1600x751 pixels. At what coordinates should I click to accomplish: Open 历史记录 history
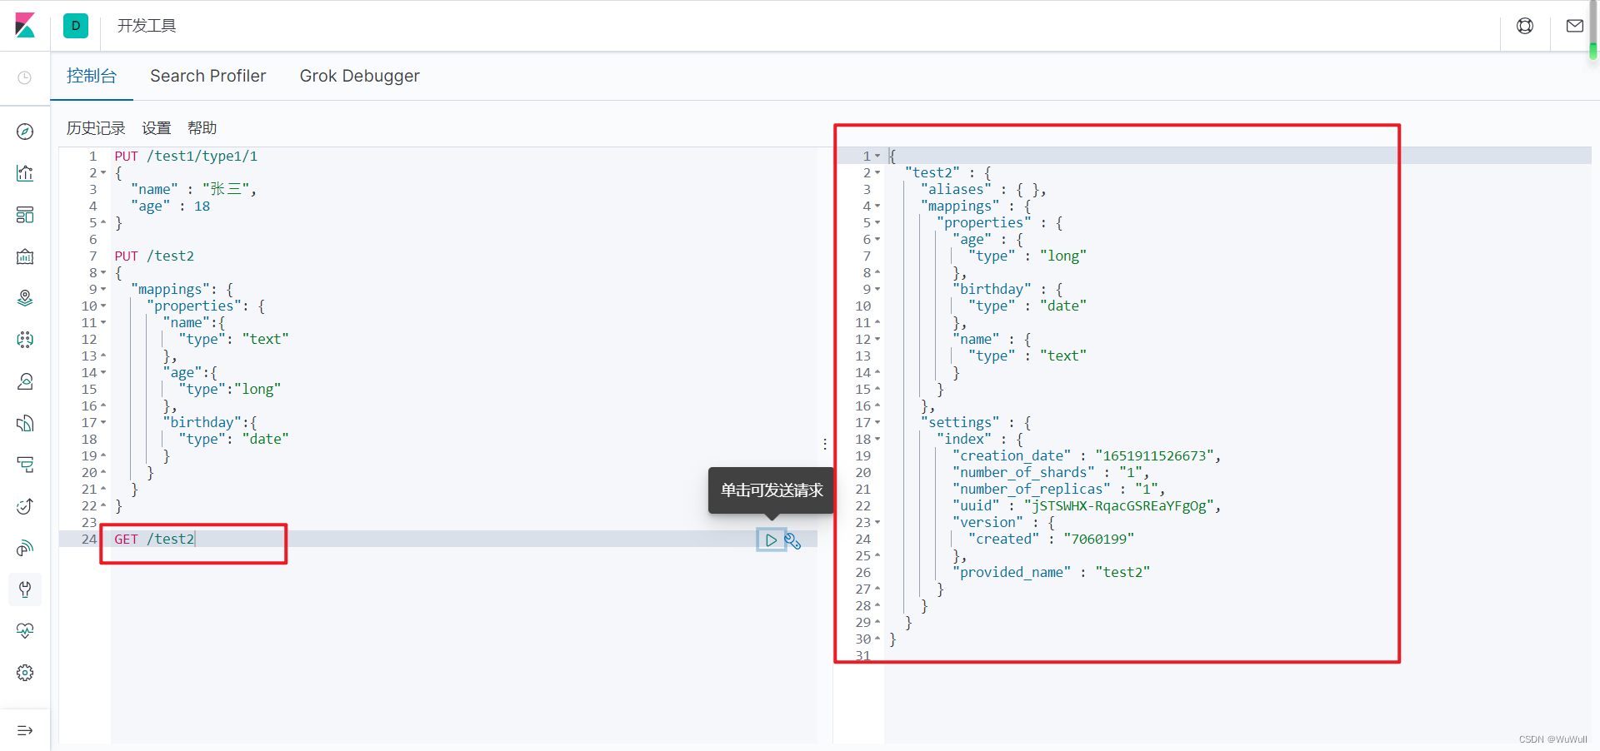[x=96, y=128]
